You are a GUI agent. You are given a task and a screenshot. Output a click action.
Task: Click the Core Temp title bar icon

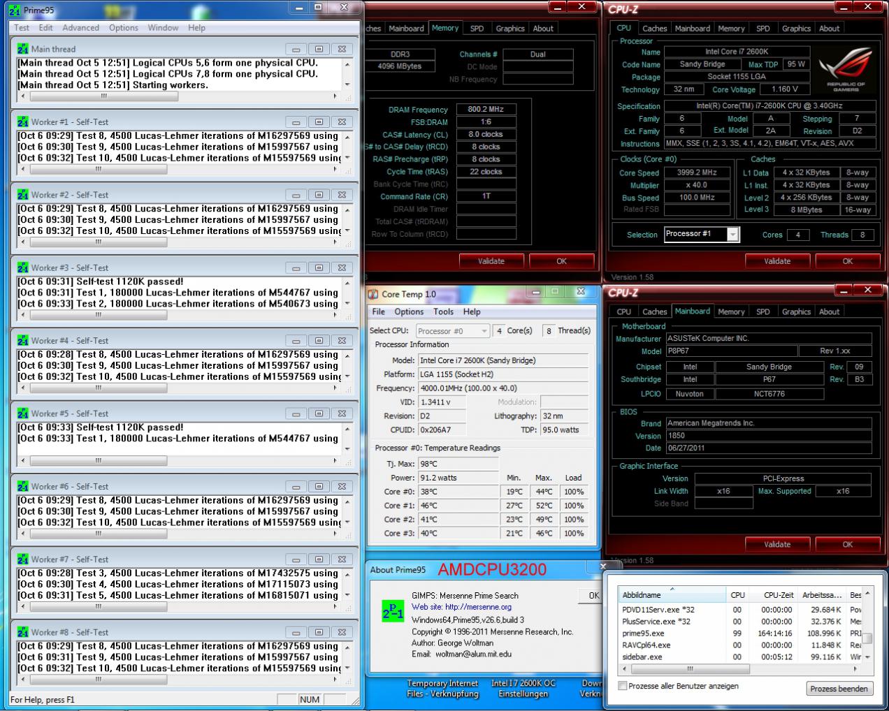pos(373,294)
